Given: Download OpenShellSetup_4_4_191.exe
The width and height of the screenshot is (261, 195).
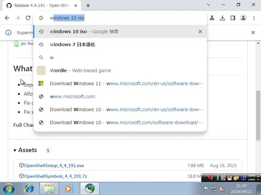Looking at the screenshot, I should coord(54,165).
